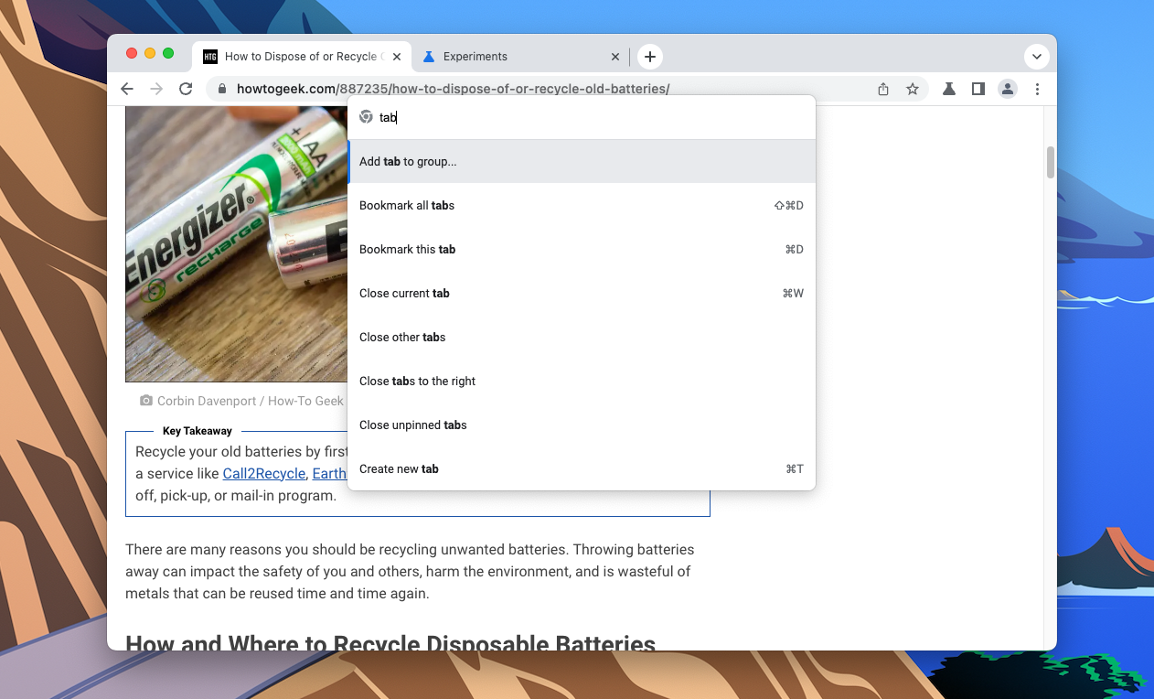Click the new tab plus button

649,56
